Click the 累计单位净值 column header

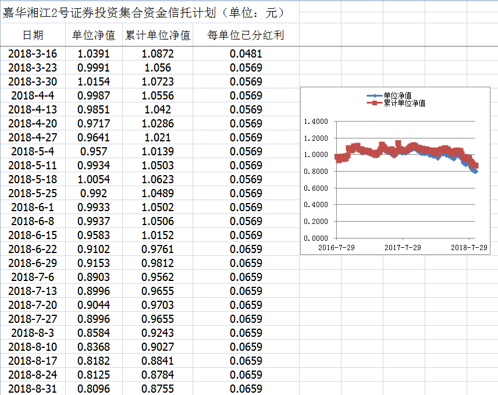tap(158, 34)
